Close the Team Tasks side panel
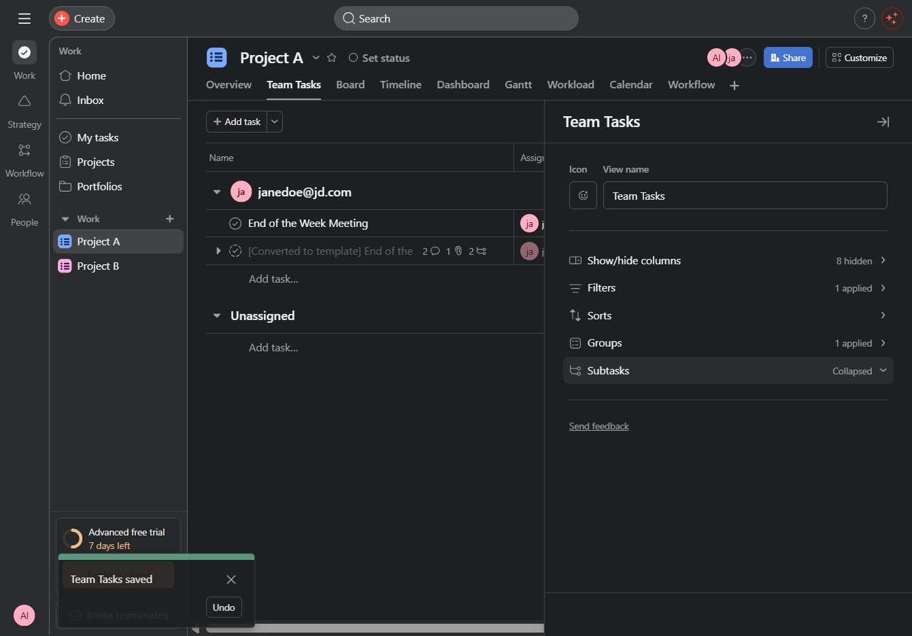The height and width of the screenshot is (636, 912). [x=883, y=122]
